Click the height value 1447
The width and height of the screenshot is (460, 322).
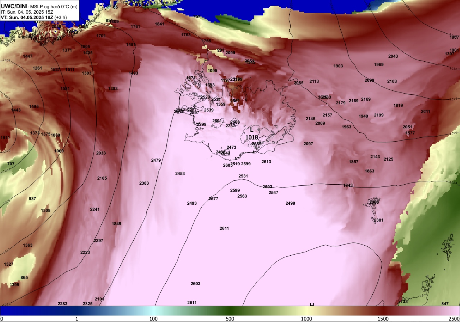pos(28,56)
